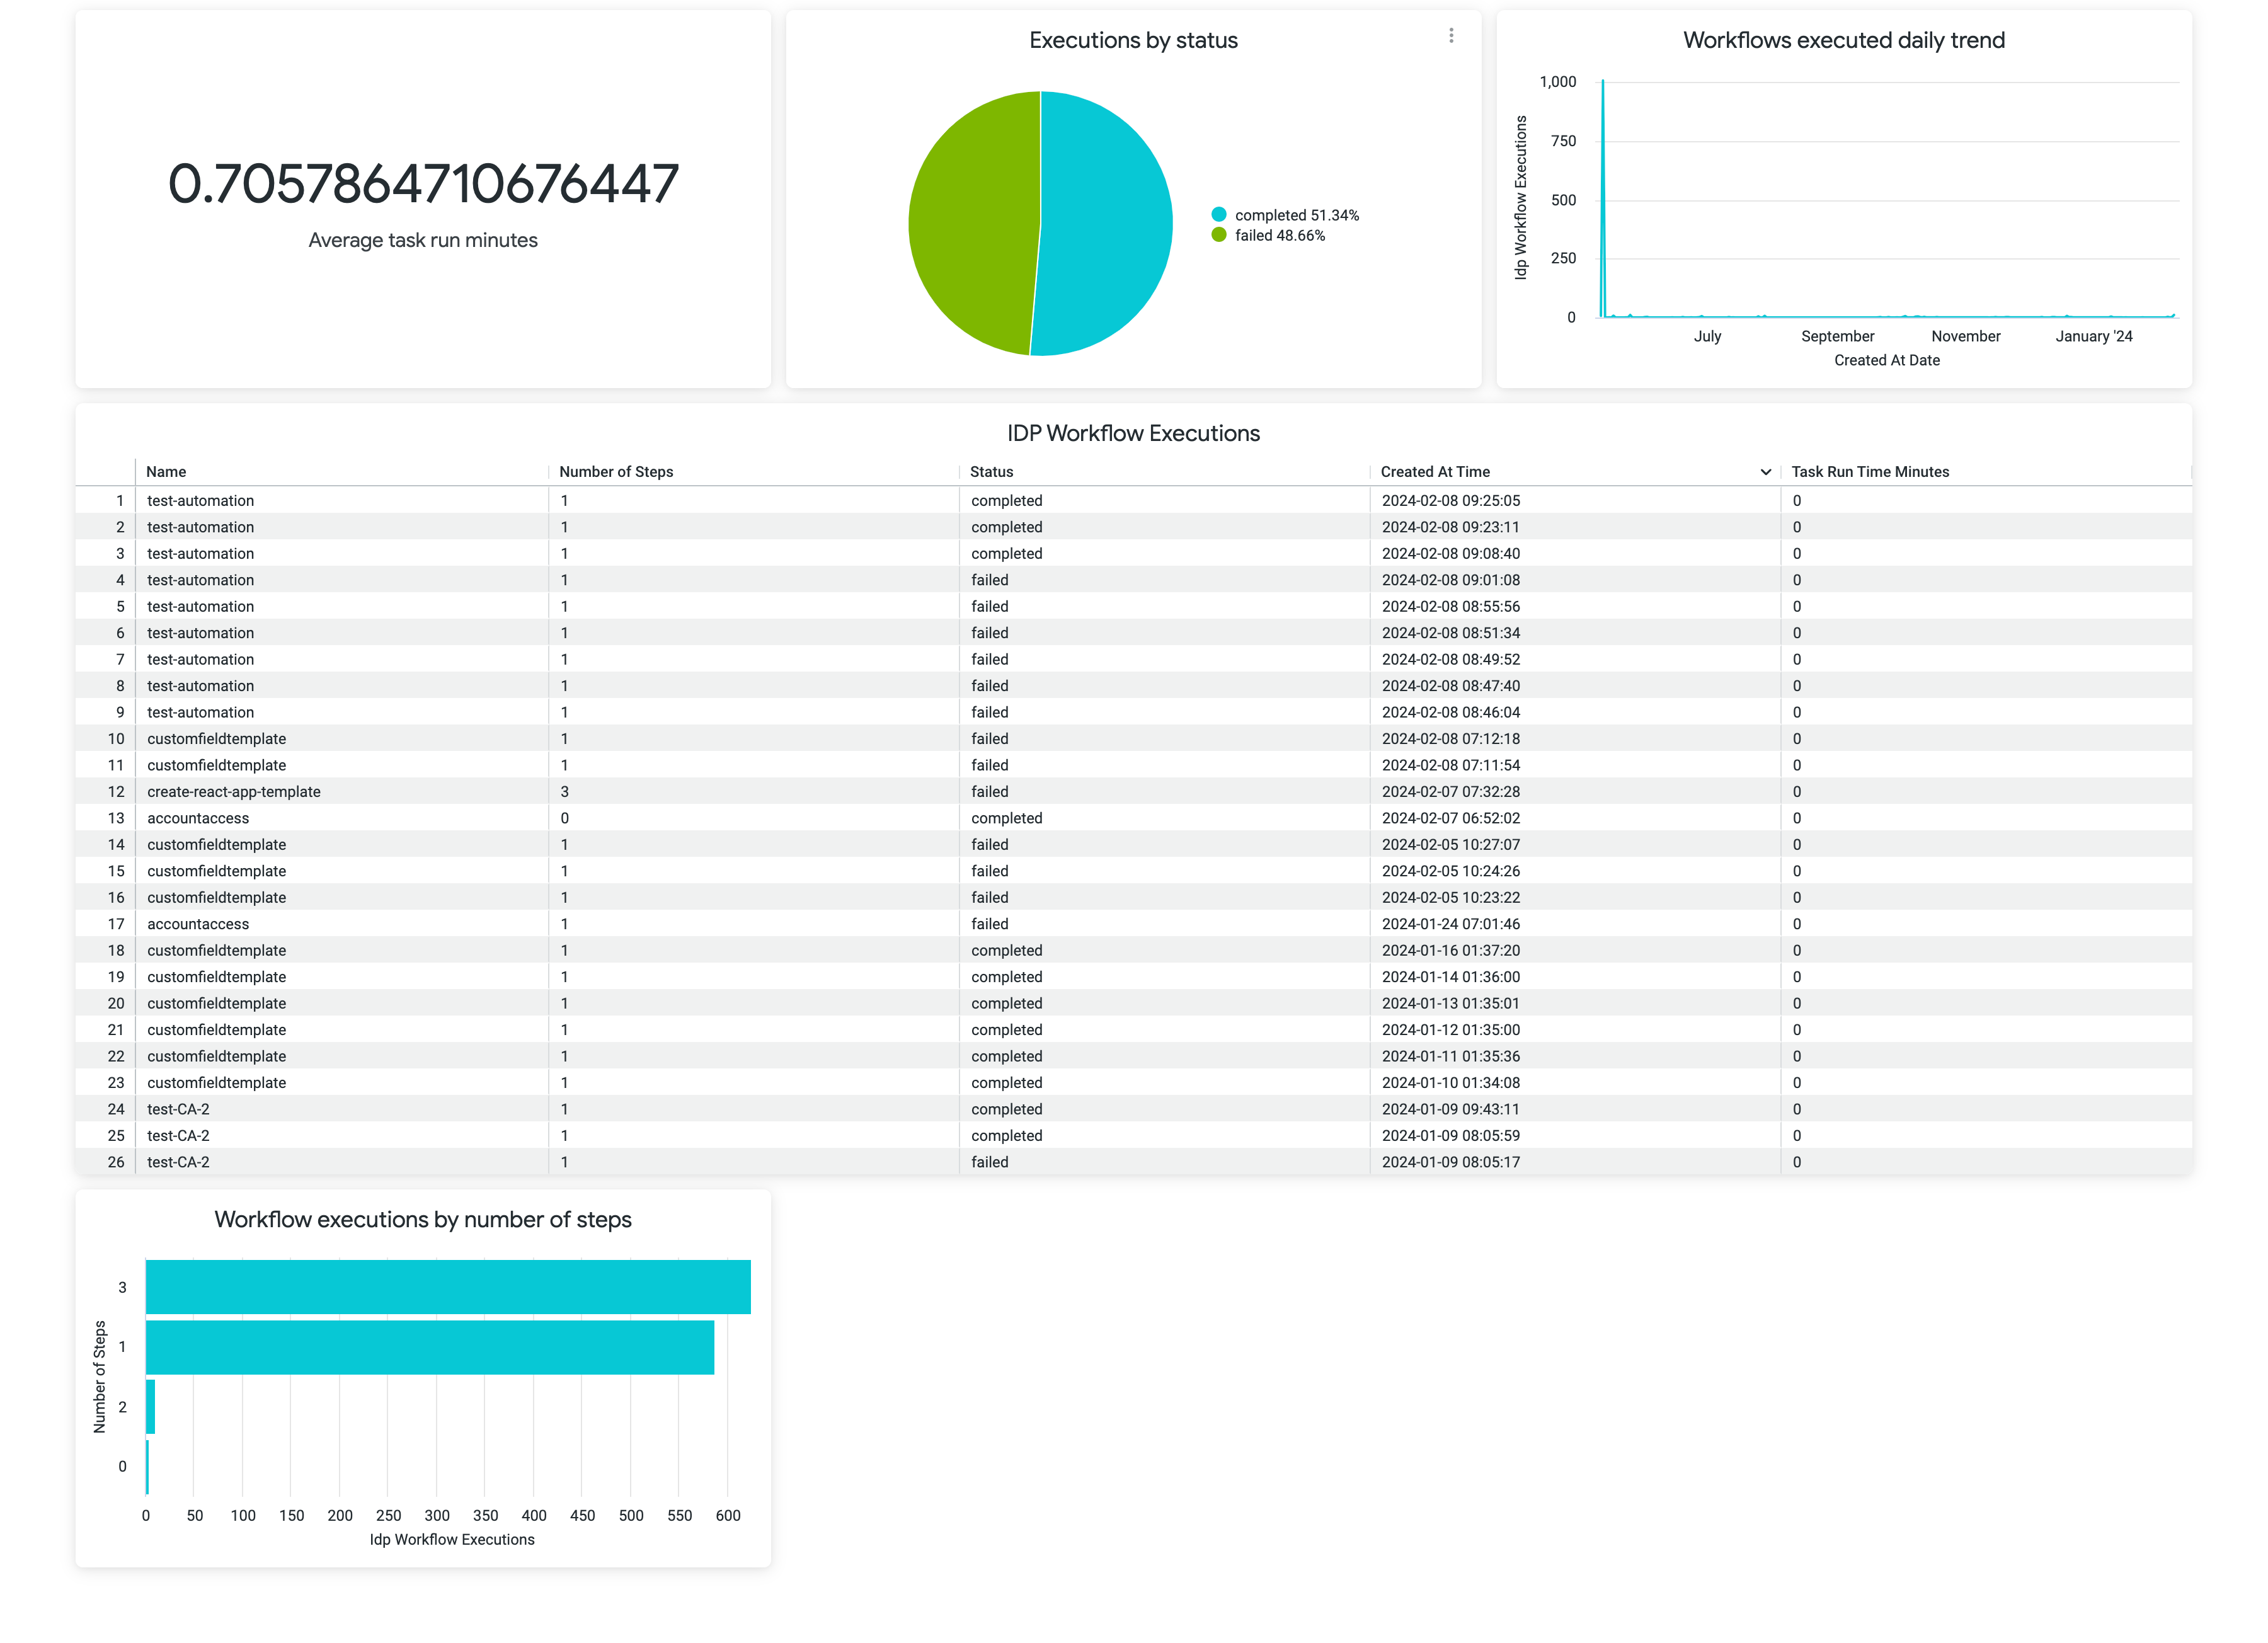This screenshot has width=2268, height=1643.
Task: Click accountaccess in row 13
Action: point(198,818)
